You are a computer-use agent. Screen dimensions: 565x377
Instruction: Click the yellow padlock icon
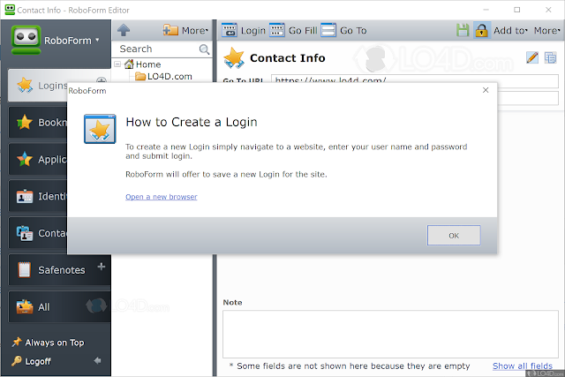tap(481, 30)
